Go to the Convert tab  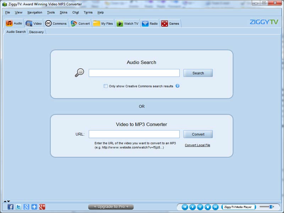[80, 23]
